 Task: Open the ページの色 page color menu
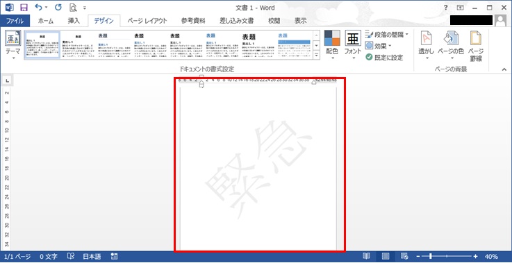click(x=451, y=45)
